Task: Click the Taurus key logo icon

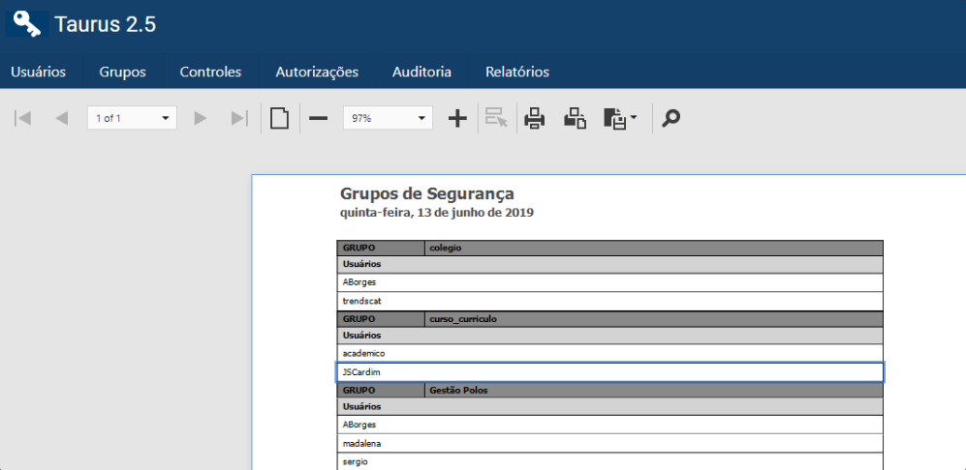Action: (x=26, y=23)
